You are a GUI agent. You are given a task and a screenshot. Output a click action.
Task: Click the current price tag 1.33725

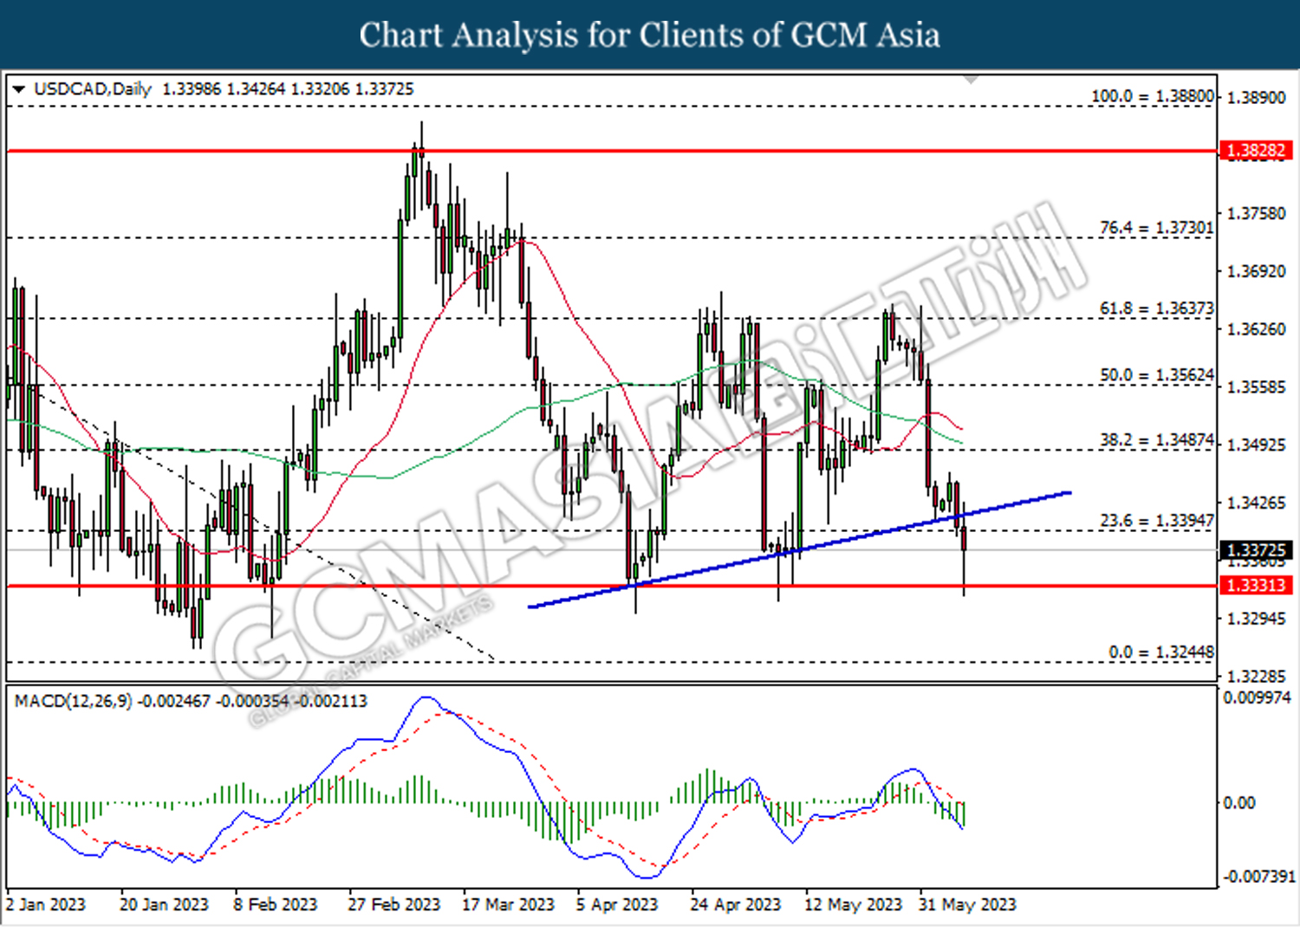click(x=1256, y=550)
